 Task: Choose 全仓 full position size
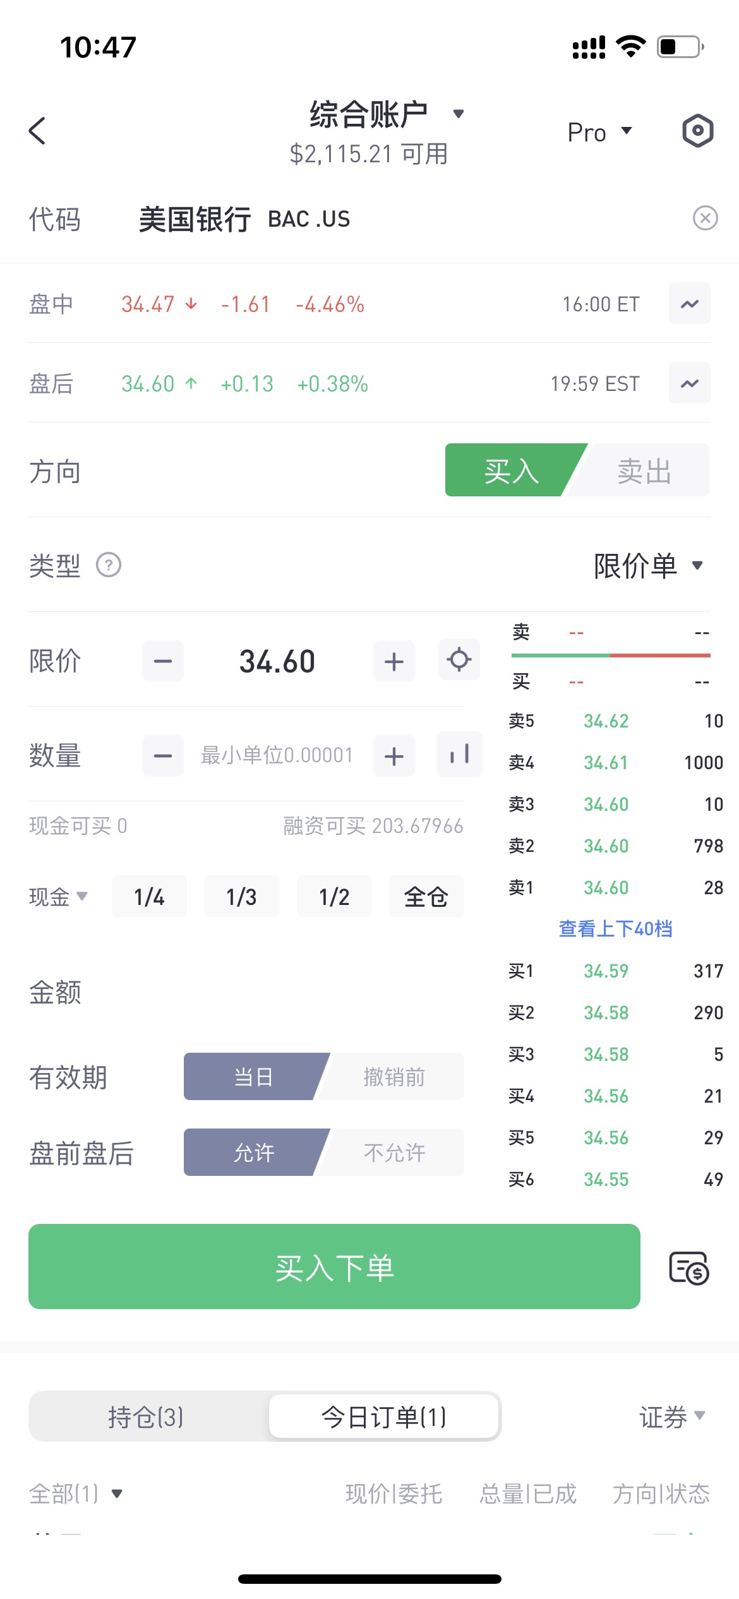pos(426,897)
